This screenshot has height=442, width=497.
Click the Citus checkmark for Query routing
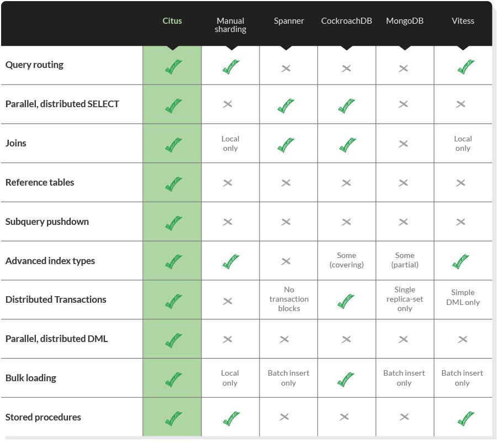[174, 67]
